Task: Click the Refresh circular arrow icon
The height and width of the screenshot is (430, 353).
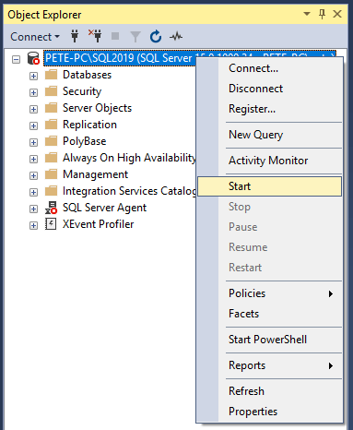Action: coord(156,36)
